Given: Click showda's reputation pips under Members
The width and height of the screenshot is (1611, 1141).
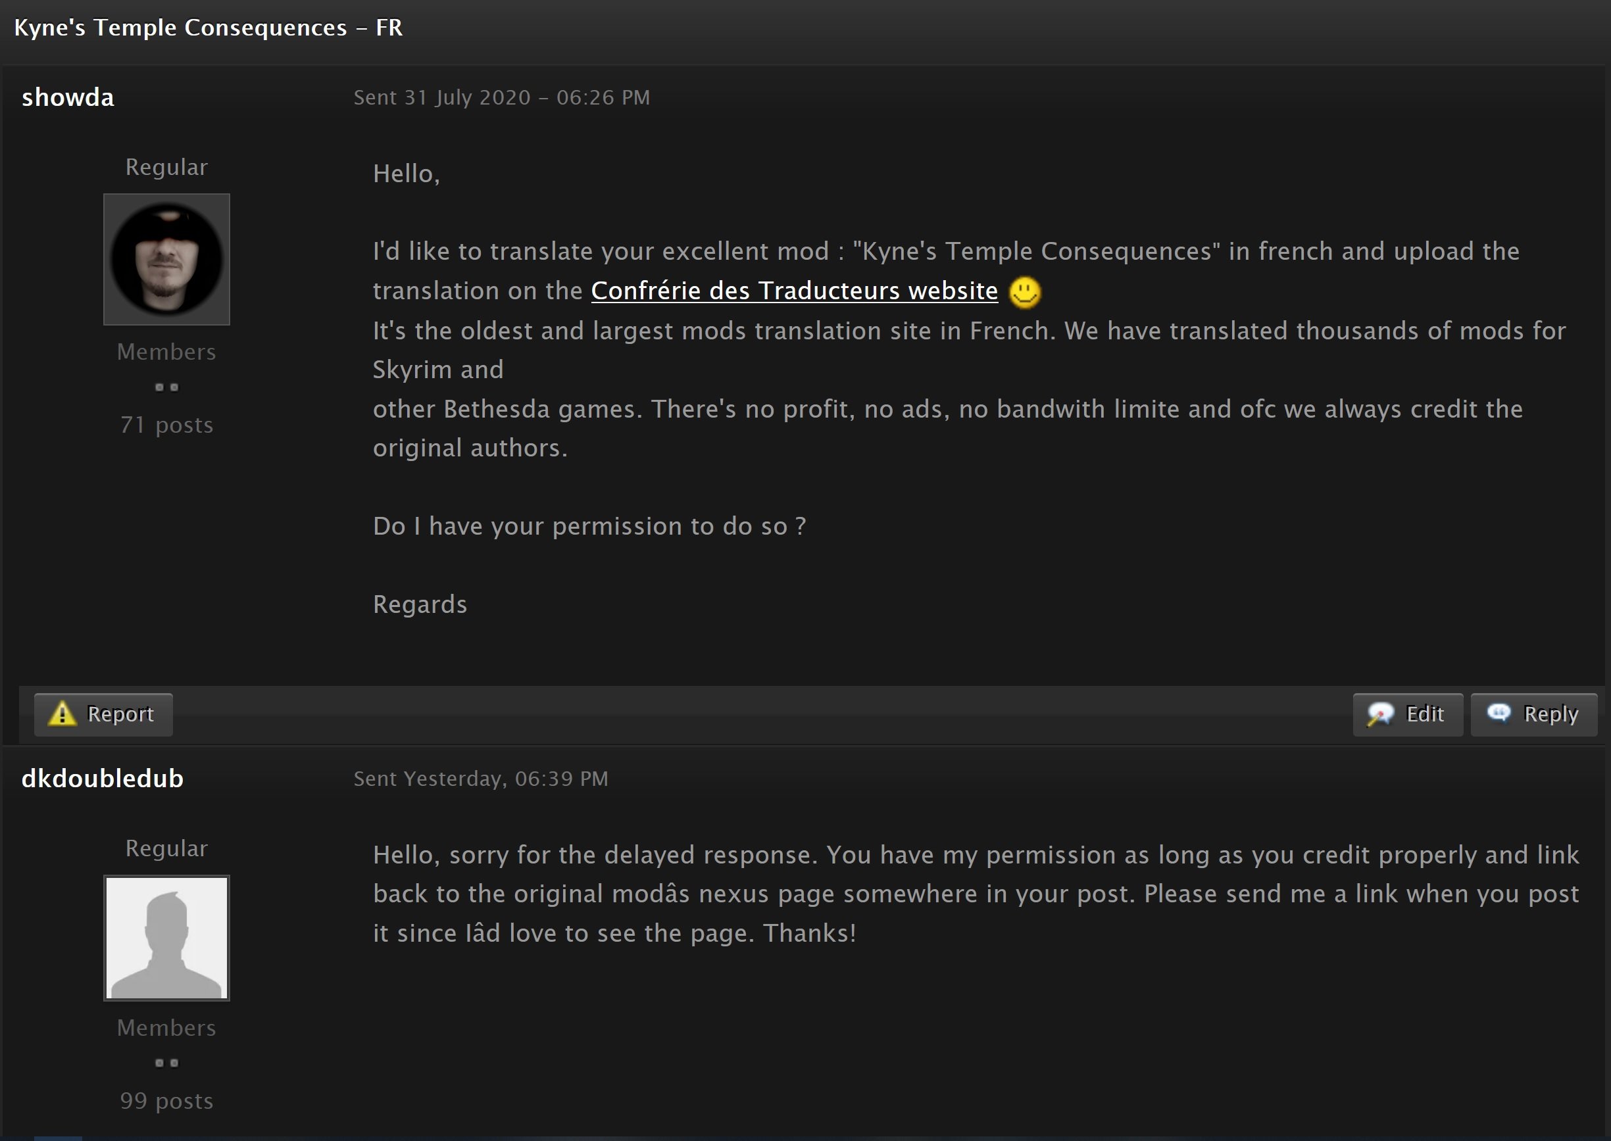Looking at the screenshot, I should 166,387.
